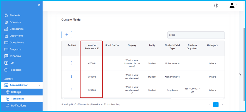Open the help question mark icon
246x112 pixels.
click(x=216, y=5)
